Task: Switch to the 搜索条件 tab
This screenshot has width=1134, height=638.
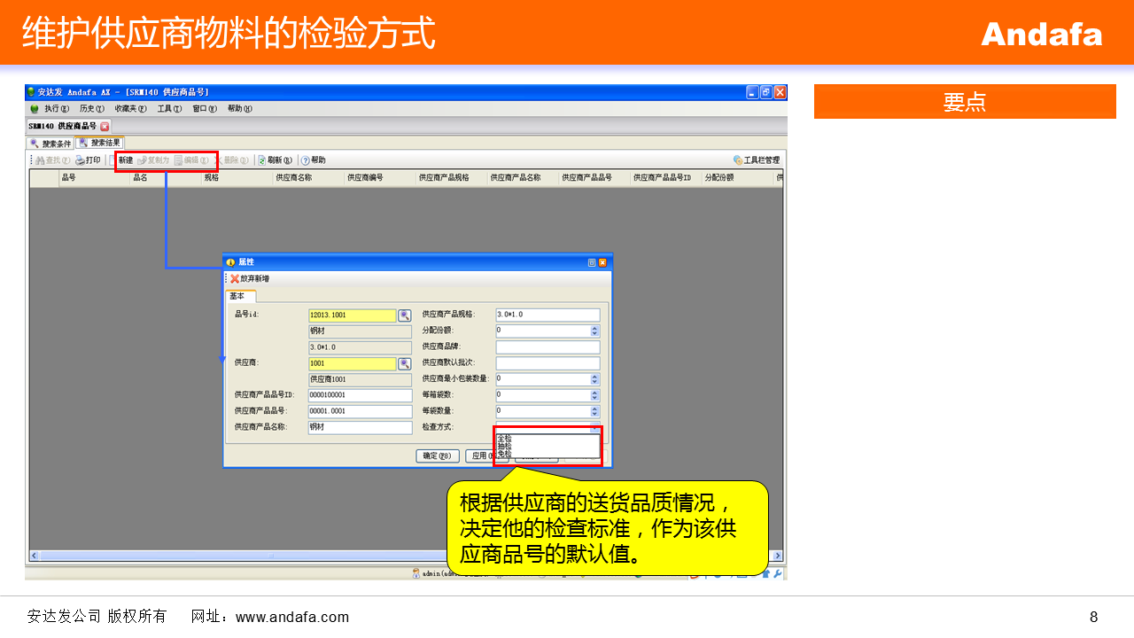Action: [x=51, y=144]
